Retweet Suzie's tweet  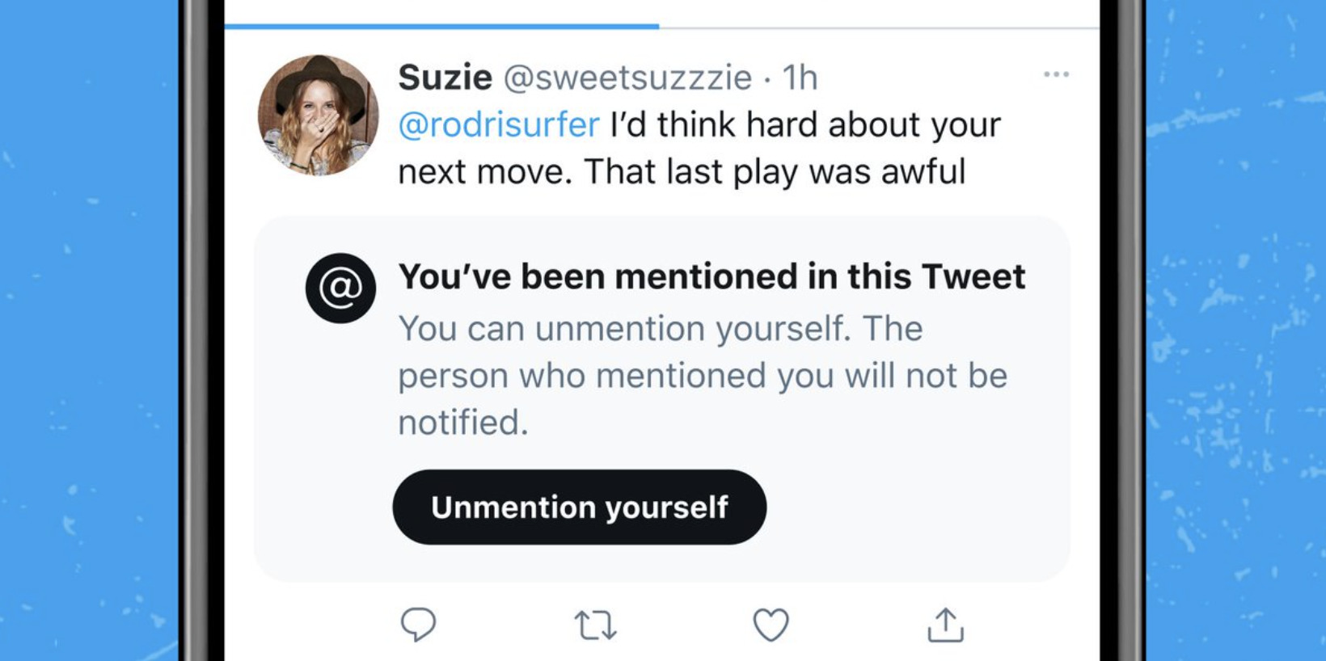(x=595, y=625)
